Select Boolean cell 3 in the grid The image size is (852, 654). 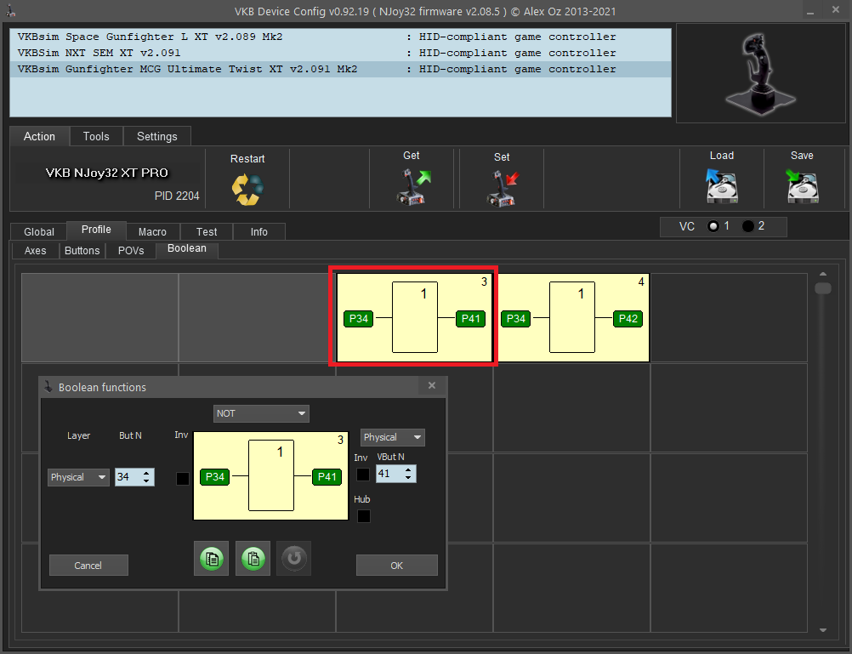point(414,317)
